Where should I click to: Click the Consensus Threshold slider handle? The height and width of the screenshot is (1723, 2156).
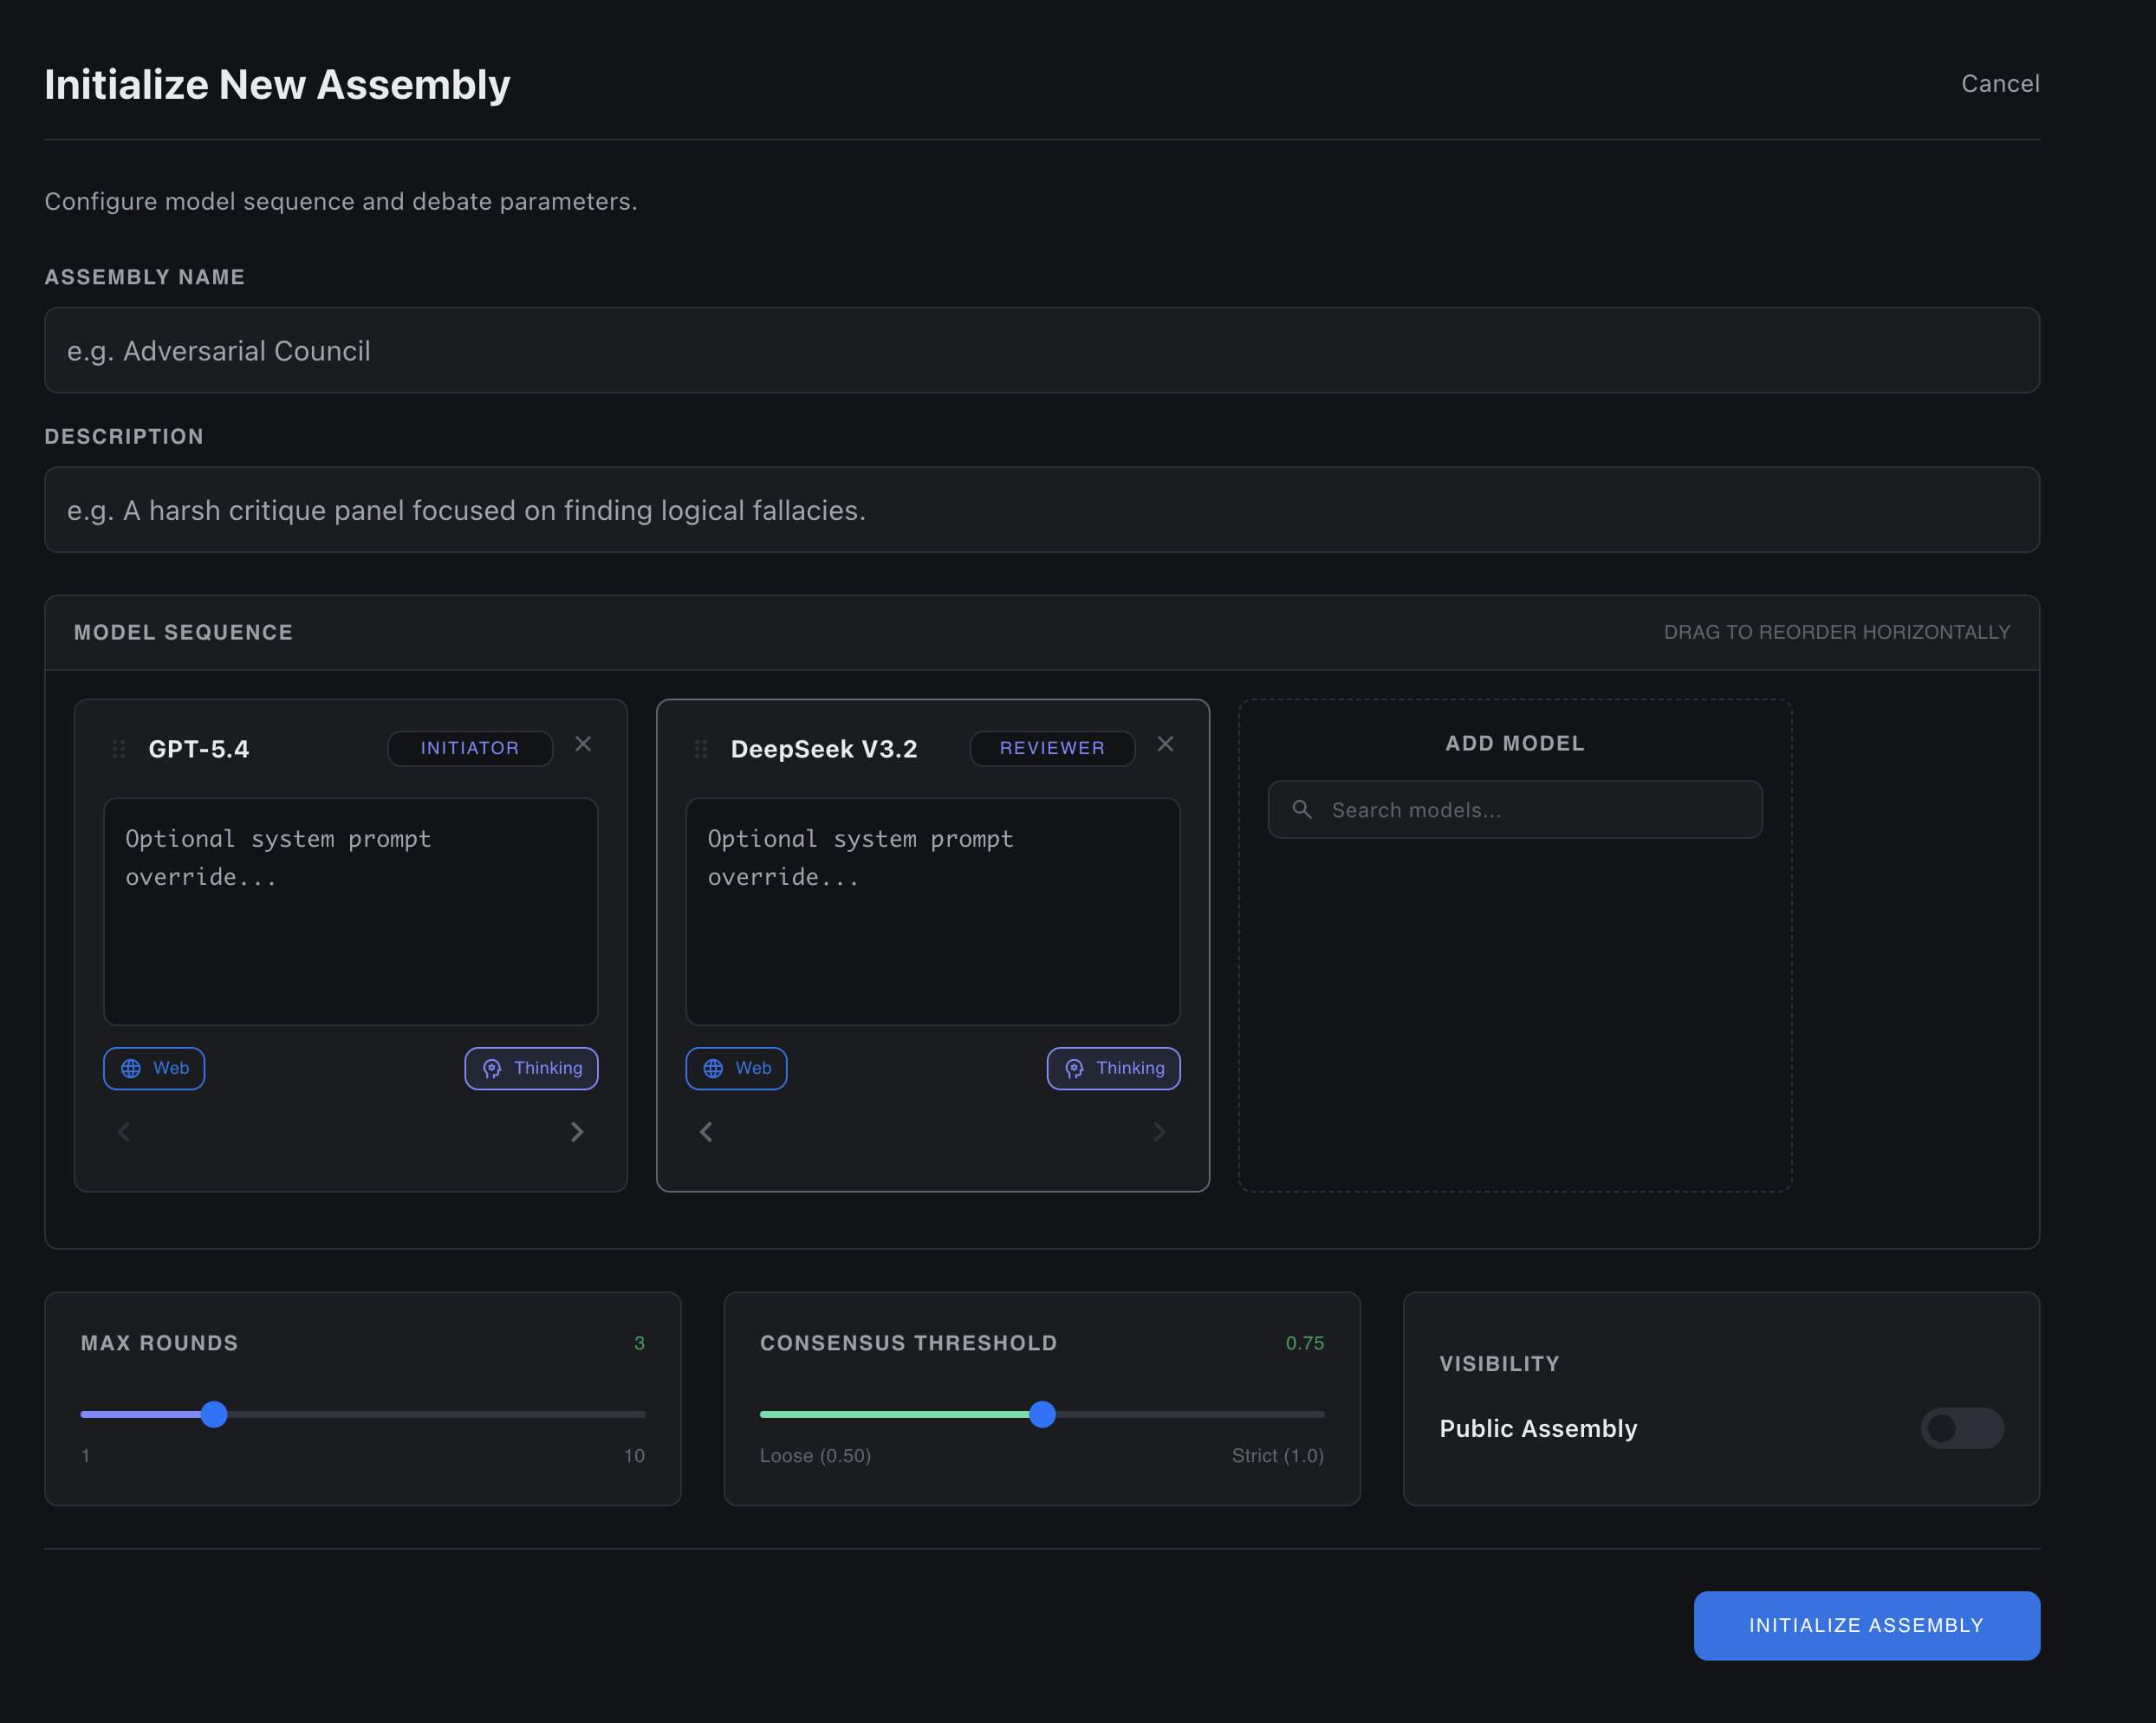(x=1042, y=1414)
